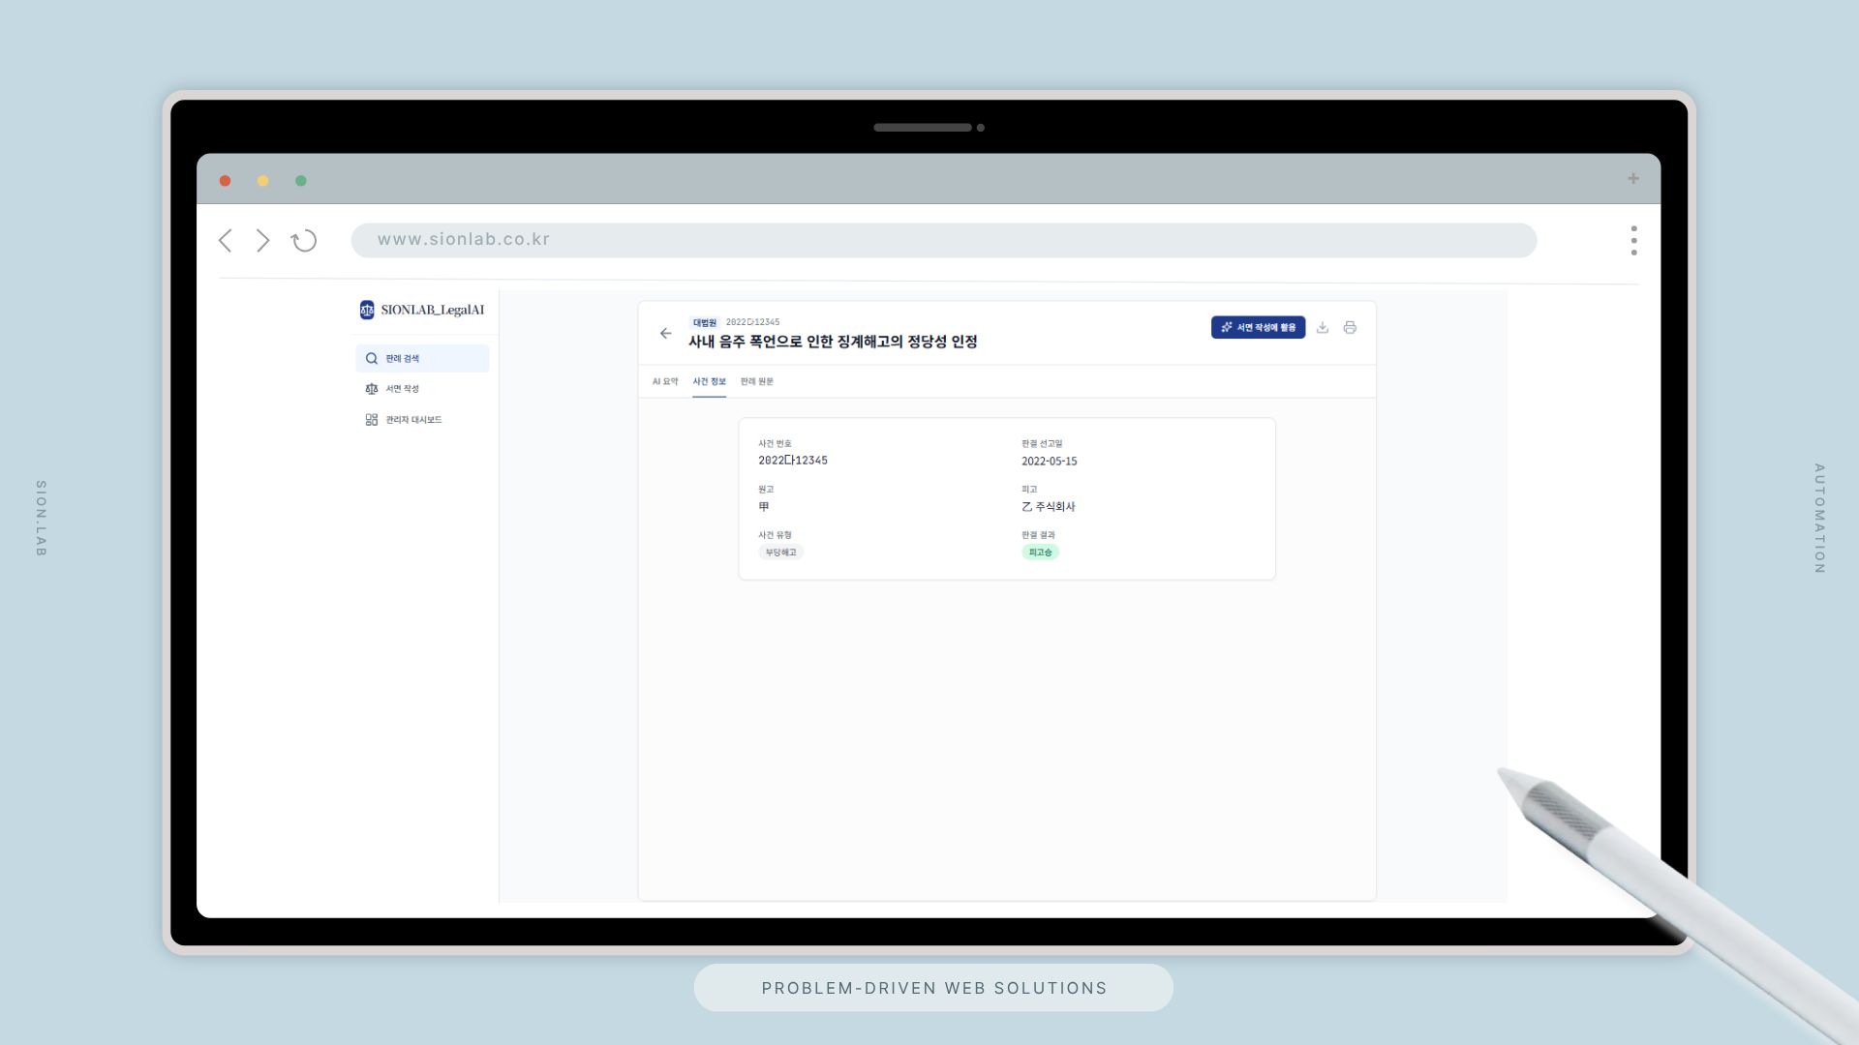Viewport: 1859px width, 1045px height.
Task: Switch to the 판례 원문 tab
Action: (756, 381)
